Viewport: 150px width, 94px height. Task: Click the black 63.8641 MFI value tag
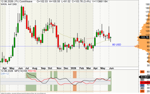(144, 77)
